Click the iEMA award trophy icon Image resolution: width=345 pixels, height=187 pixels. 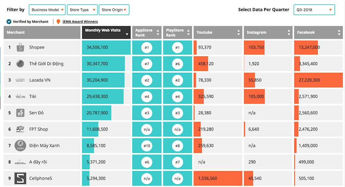coord(58,22)
